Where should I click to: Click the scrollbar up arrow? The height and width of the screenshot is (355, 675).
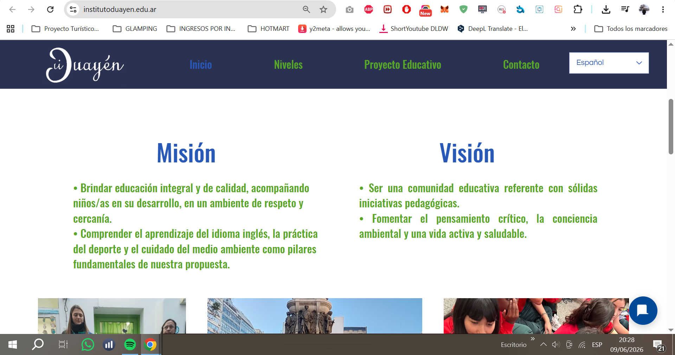671,44
